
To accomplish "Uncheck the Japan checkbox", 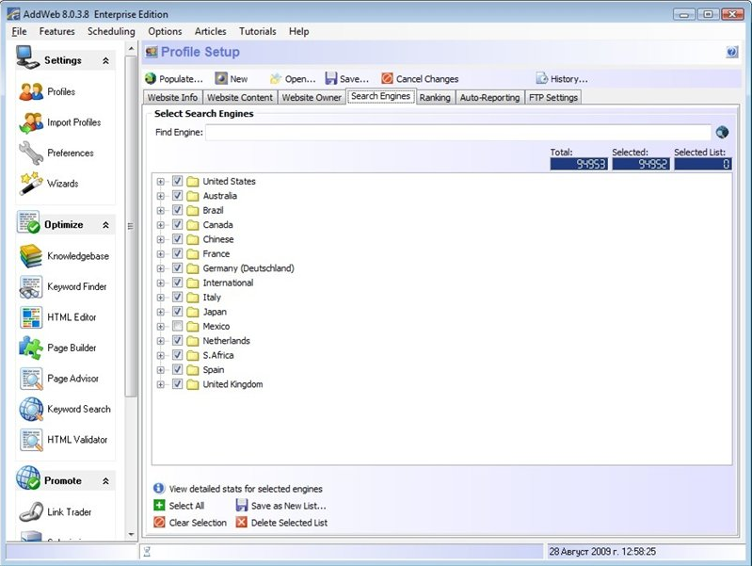I will [x=177, y=312].
